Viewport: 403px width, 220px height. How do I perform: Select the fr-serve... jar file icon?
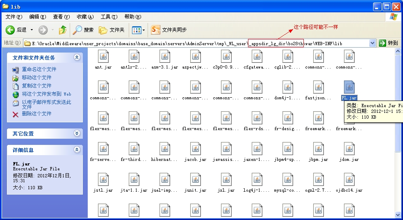tap(103, 149)
